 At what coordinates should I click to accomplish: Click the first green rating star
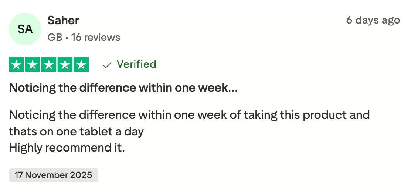point(16,64)
